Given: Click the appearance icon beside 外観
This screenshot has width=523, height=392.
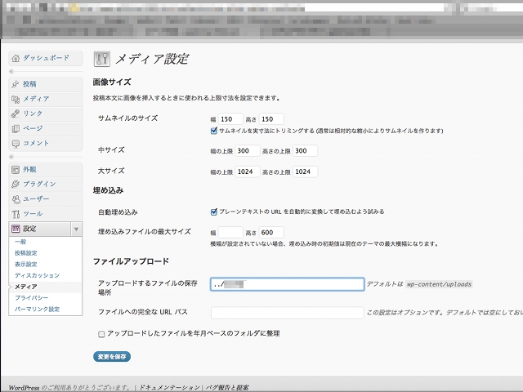Looking at the screenshot, I should coord(16,170).
